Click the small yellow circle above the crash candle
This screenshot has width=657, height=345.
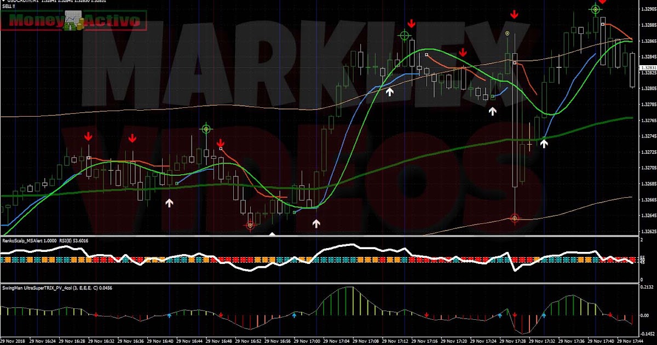pyautogui.click(x=508, y=33)
